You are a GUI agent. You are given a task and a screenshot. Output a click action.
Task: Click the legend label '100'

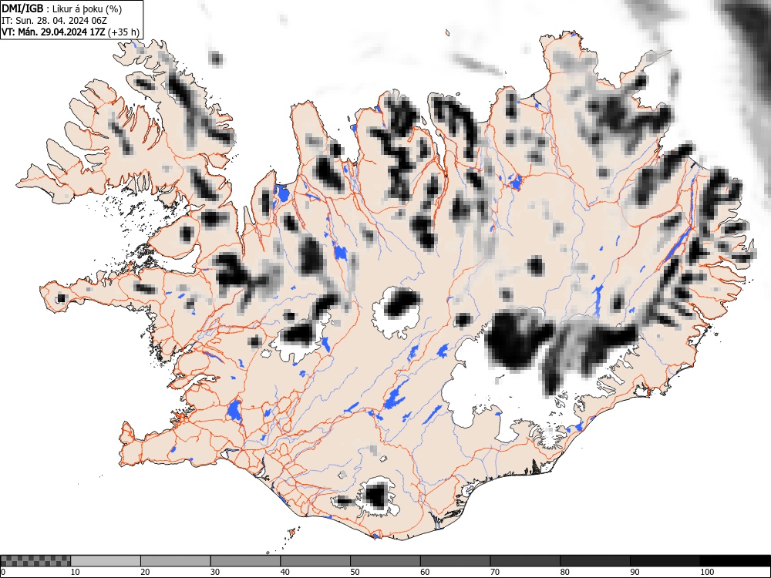tap(707, 572)
